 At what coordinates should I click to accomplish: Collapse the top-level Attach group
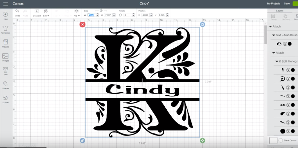270,27
